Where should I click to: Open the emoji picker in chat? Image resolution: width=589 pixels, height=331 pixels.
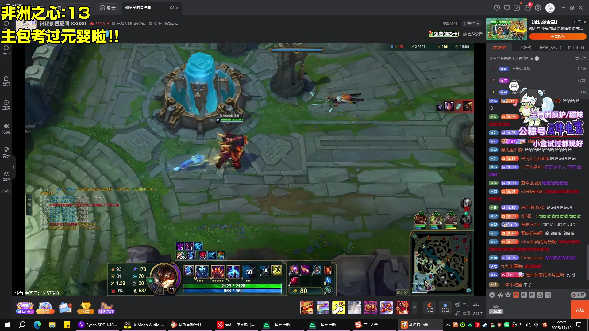click(492, 295)
